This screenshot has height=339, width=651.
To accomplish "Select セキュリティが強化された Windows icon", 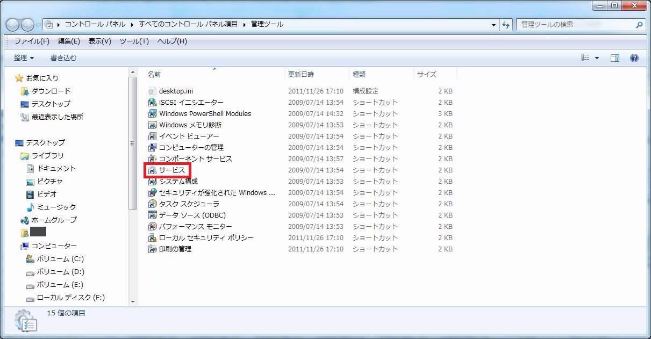I will [152, 193].
